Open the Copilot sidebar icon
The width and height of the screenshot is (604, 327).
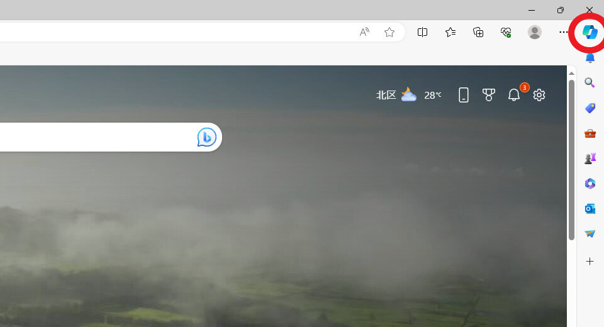coord(590,32)
